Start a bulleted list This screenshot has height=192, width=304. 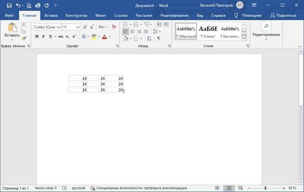coord(126,24)
